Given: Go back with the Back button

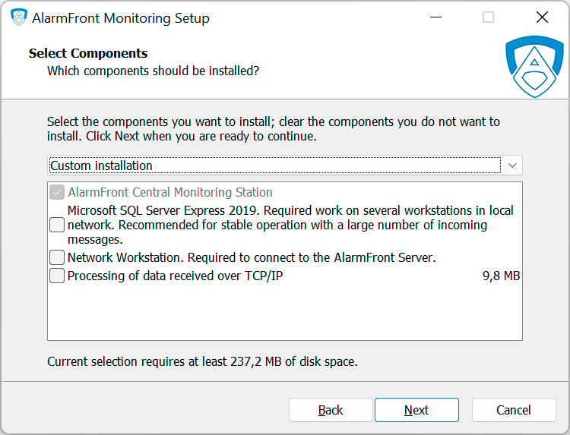Looking at the screenshot, I should click(x=331, y=410).
